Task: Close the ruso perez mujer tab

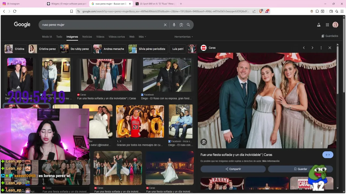Action: point(130,4)
